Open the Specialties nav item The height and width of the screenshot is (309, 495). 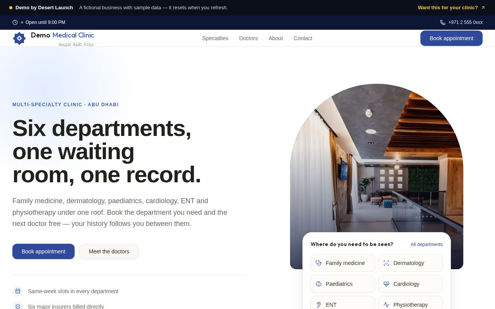(215, 38)
